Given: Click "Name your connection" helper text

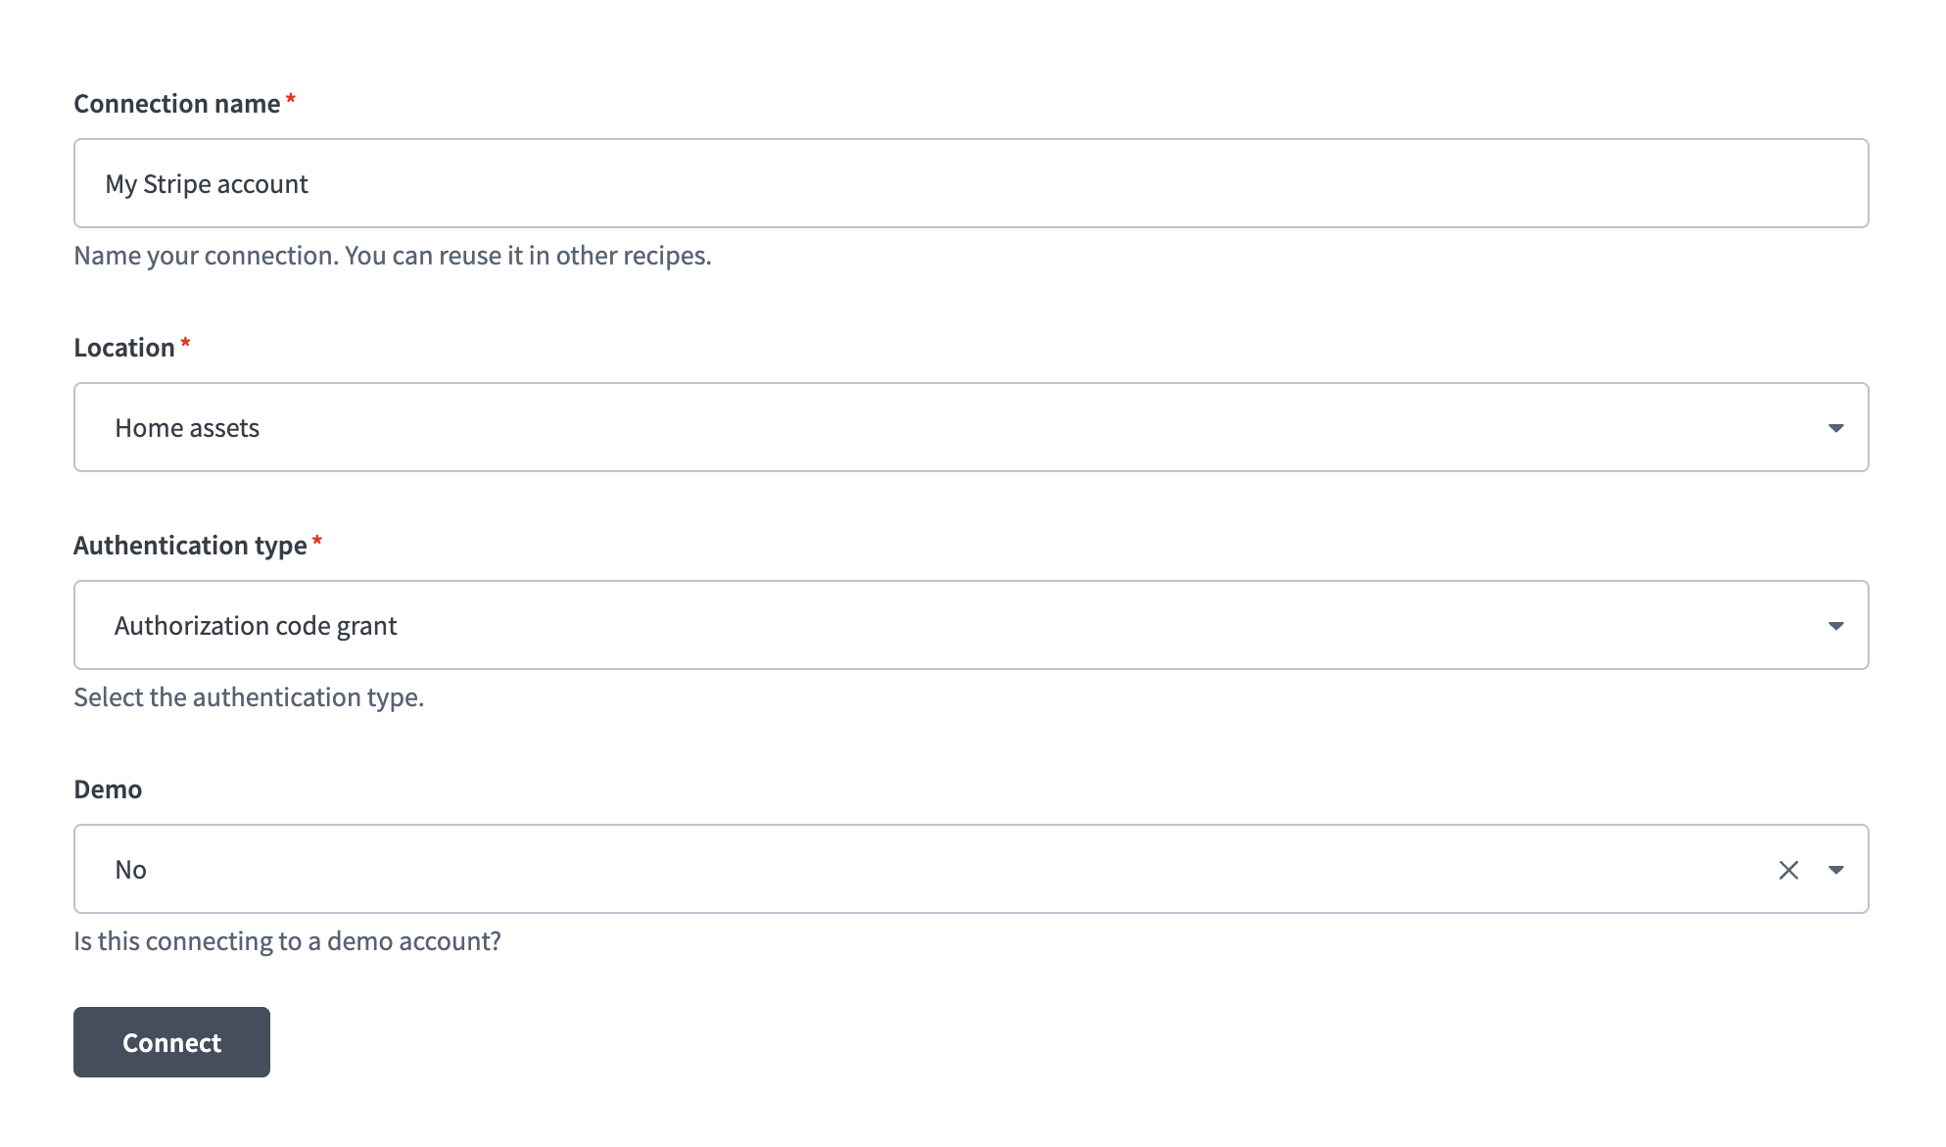Looking at the screenshot, I should pyautogui.click(x=393, y=256).
